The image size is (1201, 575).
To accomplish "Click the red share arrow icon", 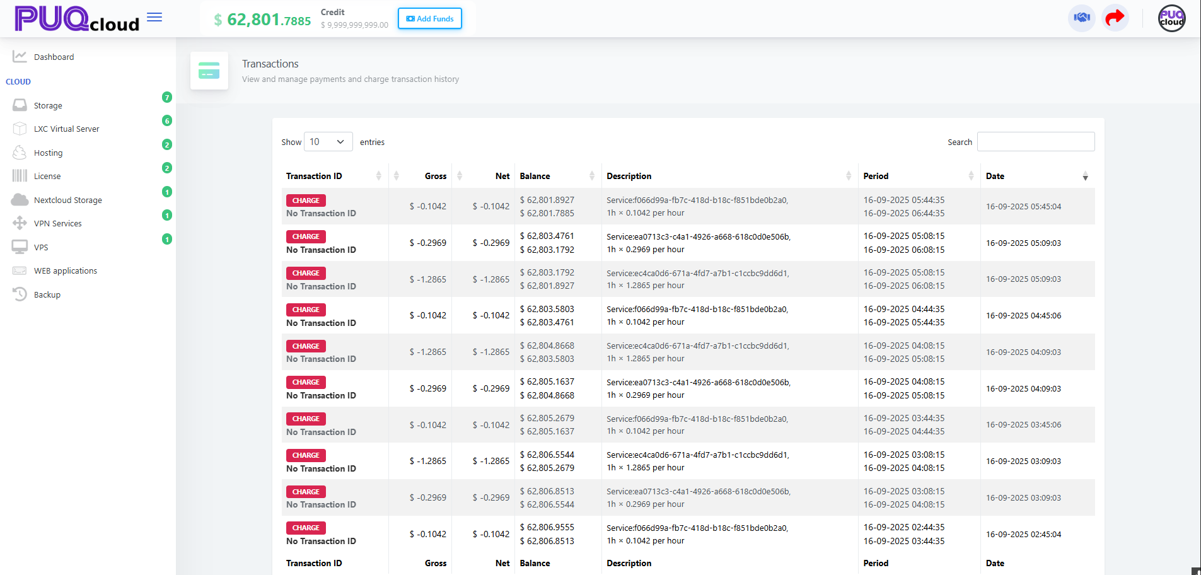I will point(1115,18).
